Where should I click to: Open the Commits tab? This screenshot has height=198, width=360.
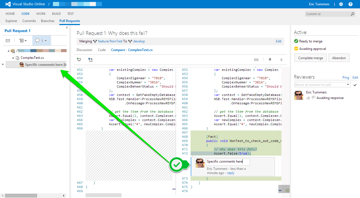(29, 21)
